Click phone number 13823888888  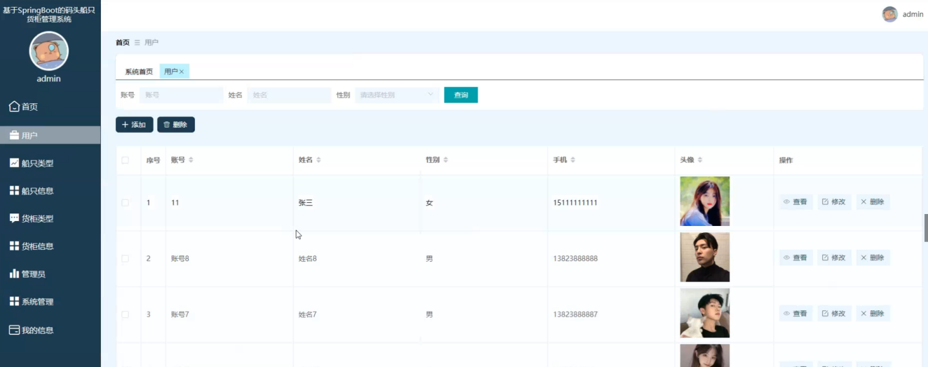pyautogui.click(x=575, y=259)
